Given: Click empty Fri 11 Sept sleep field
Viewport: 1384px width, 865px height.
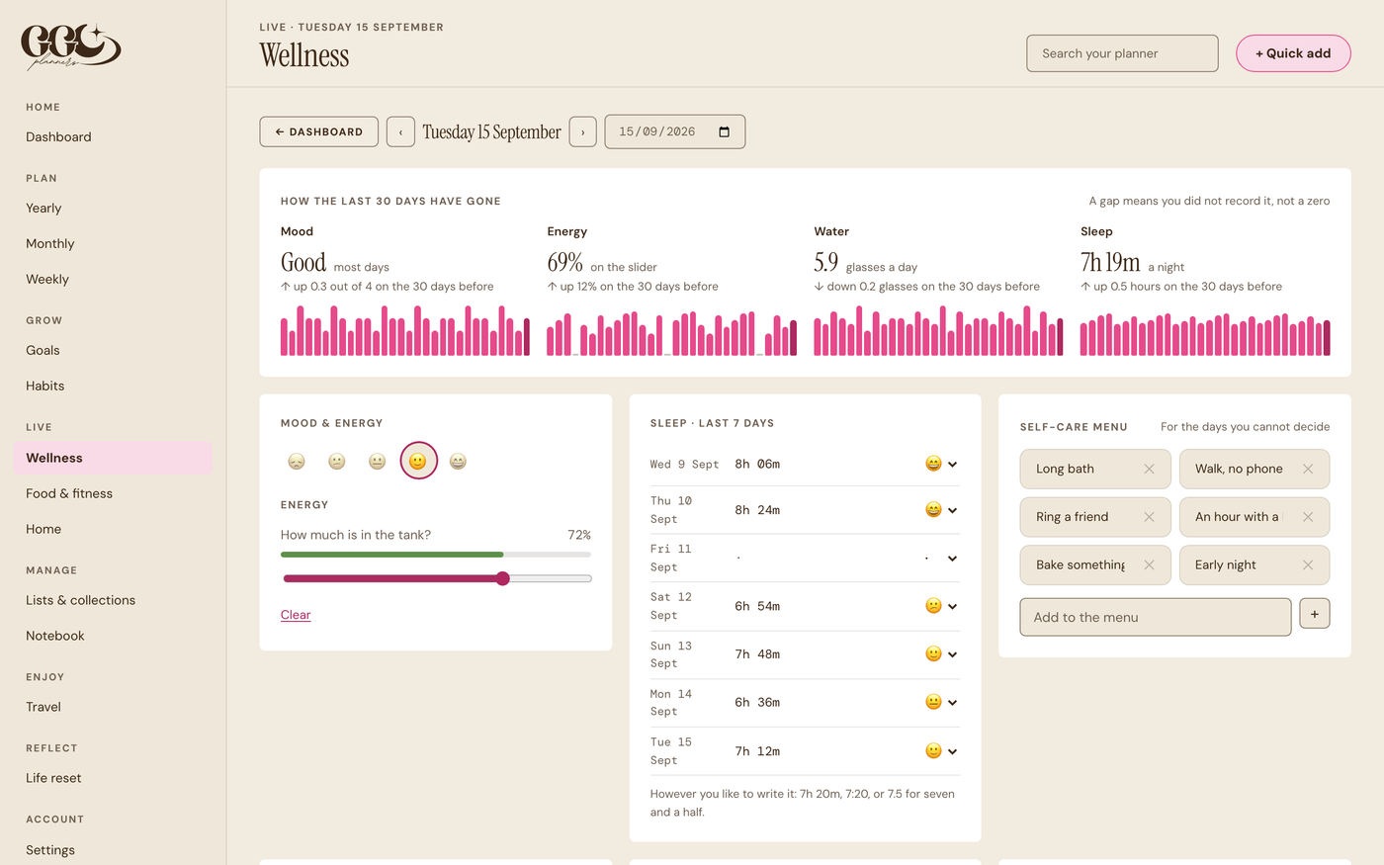Looking at the screenshot, I should [821, 559].
